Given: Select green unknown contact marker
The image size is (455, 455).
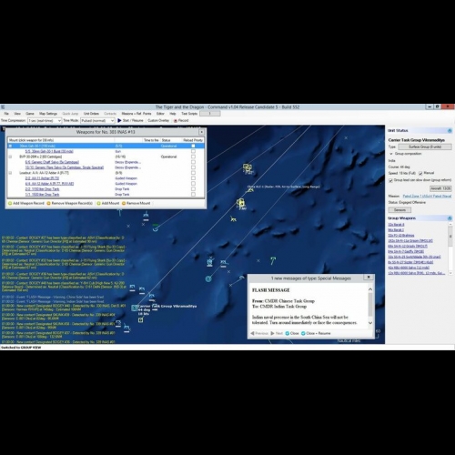Looking at the screenshot, I should pyautogui.click(x=273, y=260).
